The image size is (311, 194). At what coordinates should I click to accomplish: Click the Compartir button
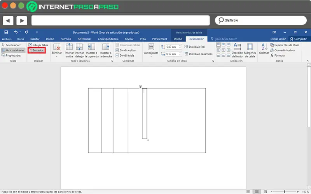[298, 39]
